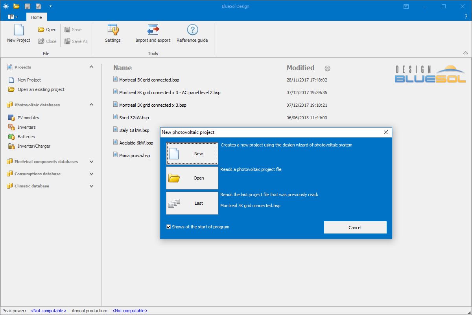The height and width of the screenshot is (315, 472).
Task: Open the Inverters database
Action: coord(26,127)
